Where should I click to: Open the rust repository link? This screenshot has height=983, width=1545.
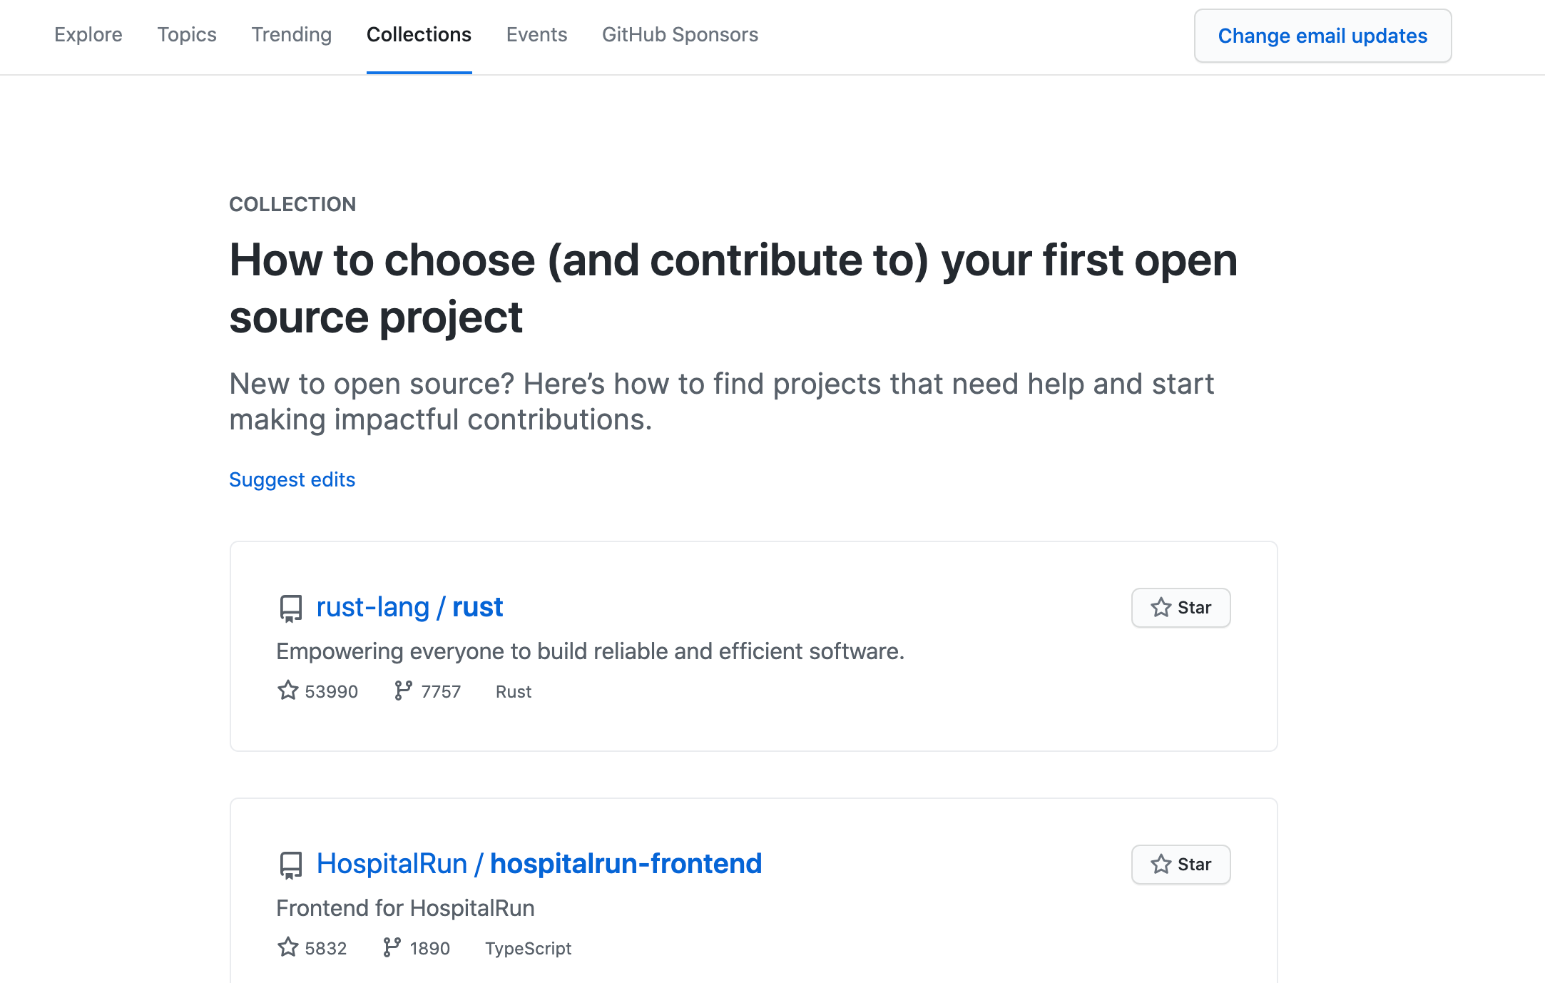tap(477, 607)
